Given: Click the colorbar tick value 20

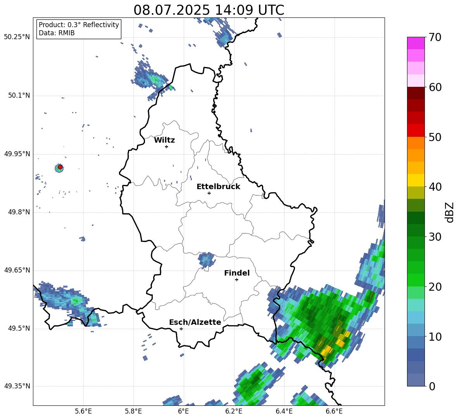Looking at the screenshot, I should pos(435,287).
